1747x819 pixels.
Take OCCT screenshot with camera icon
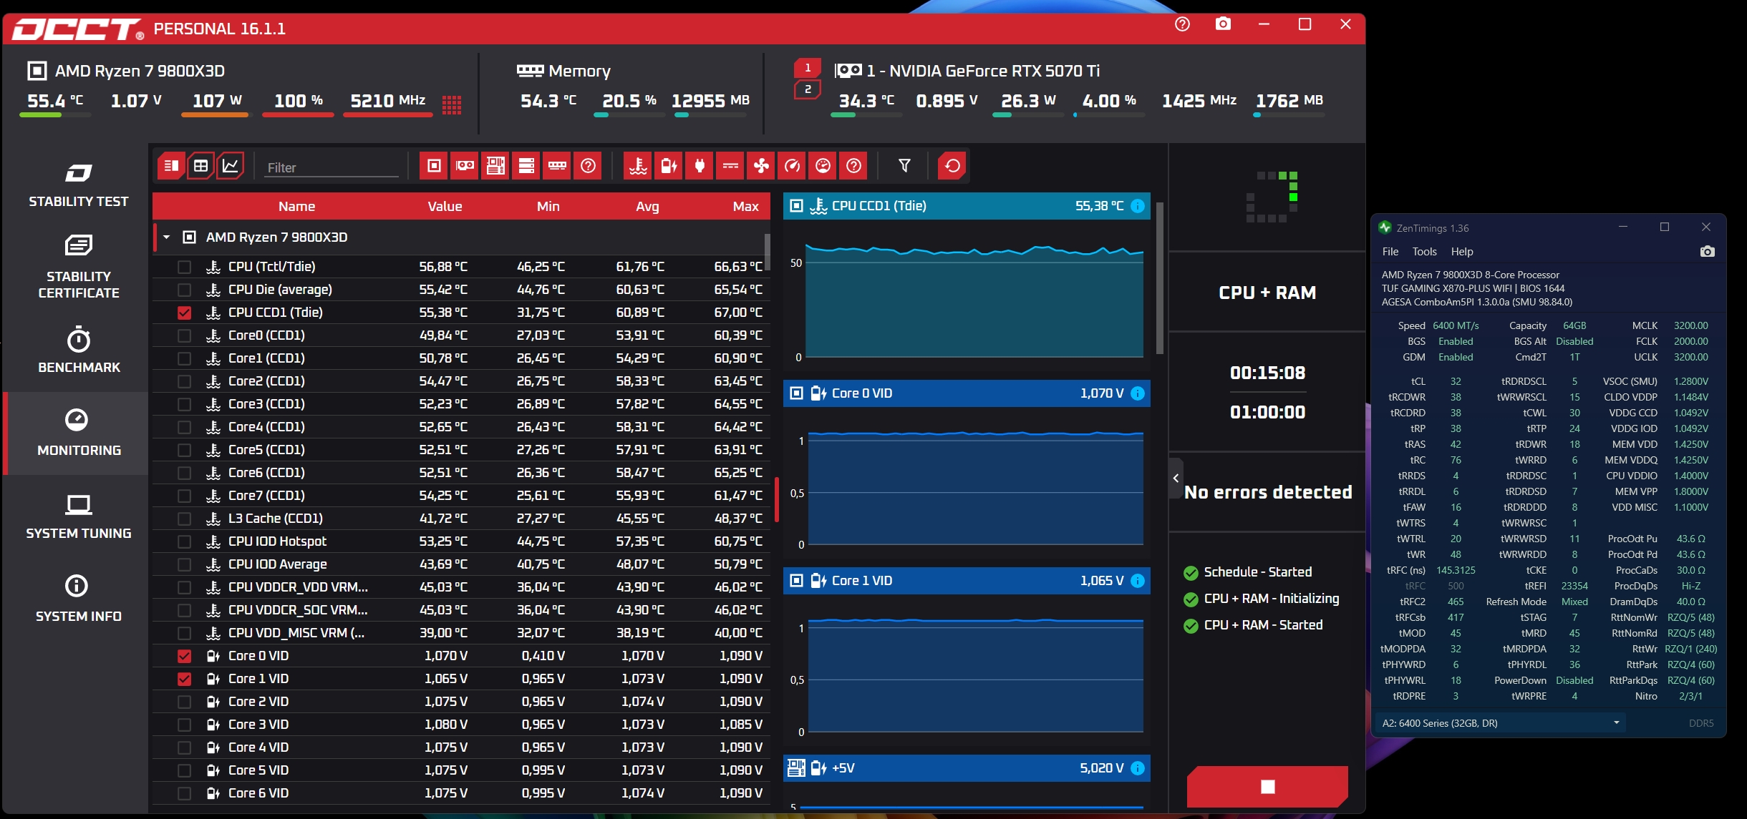(1223, 24)
